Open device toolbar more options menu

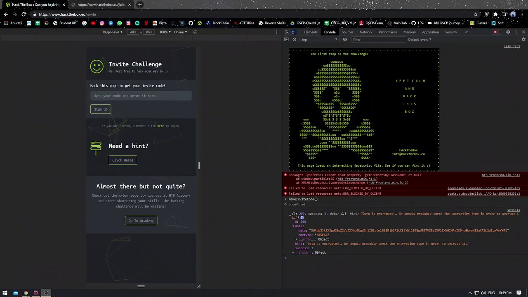click(x=277, y=32)
